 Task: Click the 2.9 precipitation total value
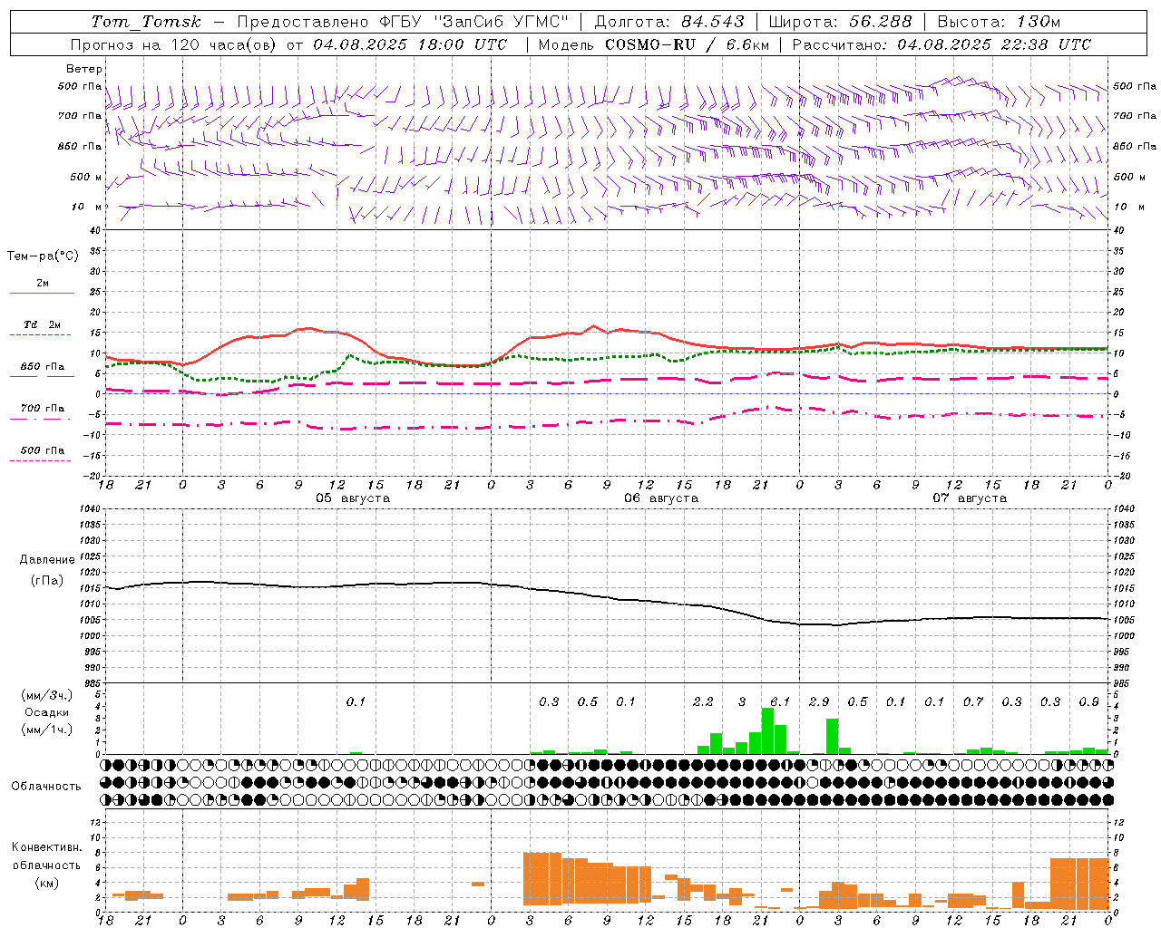[x=819, y=701]
